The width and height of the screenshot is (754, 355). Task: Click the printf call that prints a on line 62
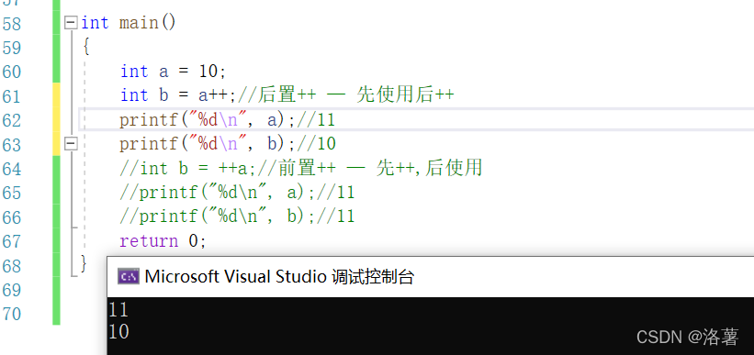pos(208,119)
